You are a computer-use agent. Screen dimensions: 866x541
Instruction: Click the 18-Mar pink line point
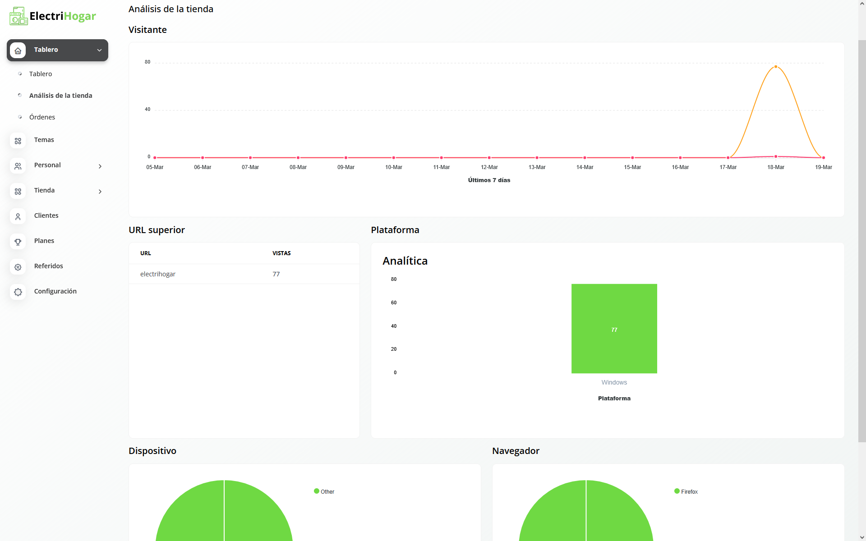click(776, 156)
